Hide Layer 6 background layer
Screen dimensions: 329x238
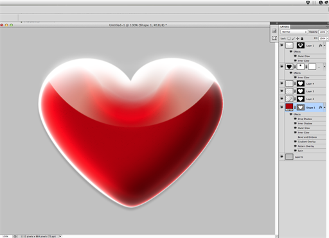tap(282, 157)
